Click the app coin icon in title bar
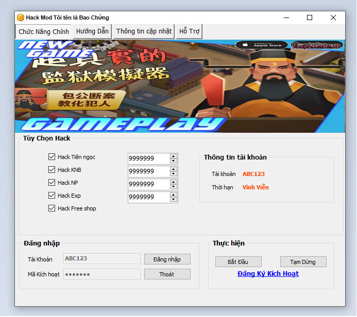Viewport: 357px width, 317px height. point(21,17)
